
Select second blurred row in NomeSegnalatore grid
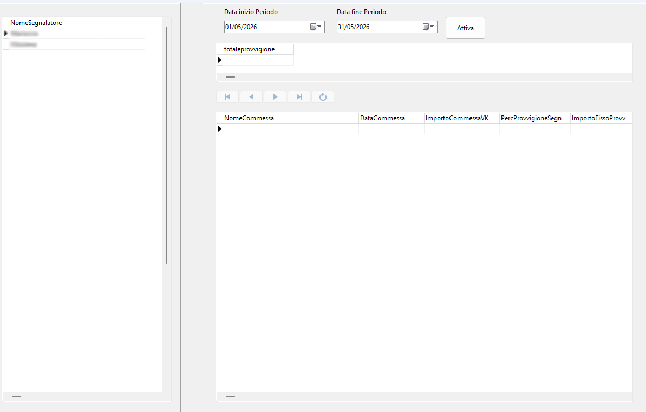tap(77, 44)
